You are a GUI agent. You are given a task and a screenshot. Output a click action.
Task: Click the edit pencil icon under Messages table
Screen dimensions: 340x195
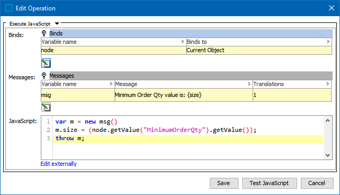coord(46,107)
